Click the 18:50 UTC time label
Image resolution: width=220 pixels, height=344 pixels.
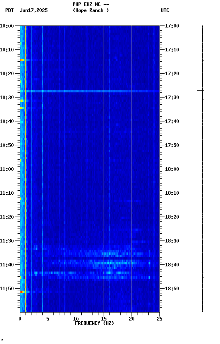tap(172, 289)
